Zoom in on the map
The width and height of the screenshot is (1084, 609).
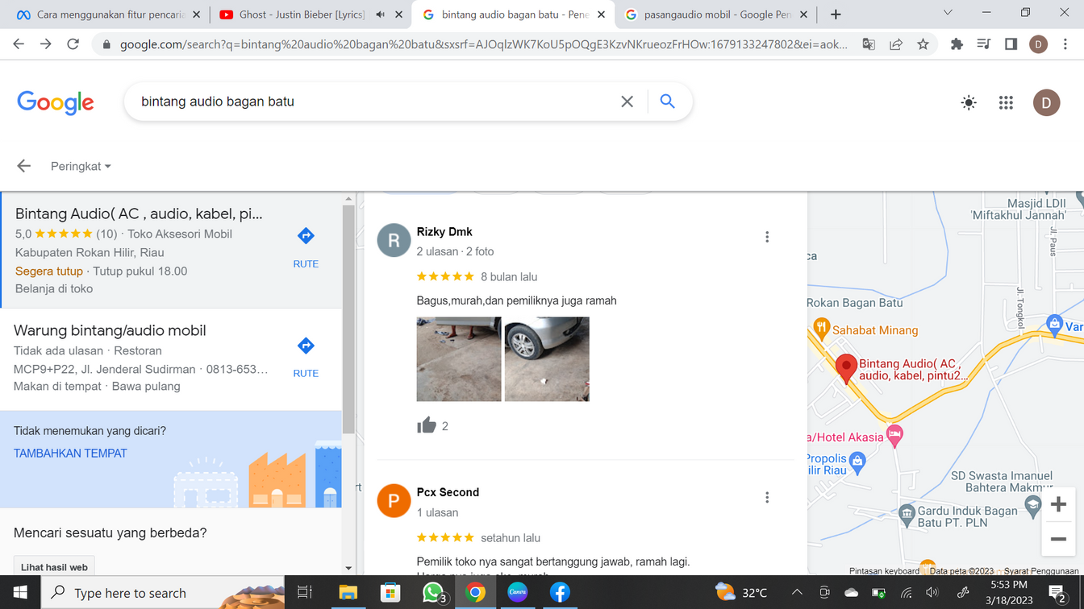1058,504
